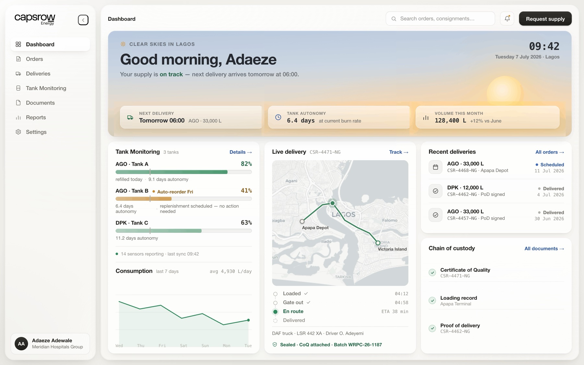
Task: Click the Certificate of Quality checkmark icon
Action: point(432,273)
